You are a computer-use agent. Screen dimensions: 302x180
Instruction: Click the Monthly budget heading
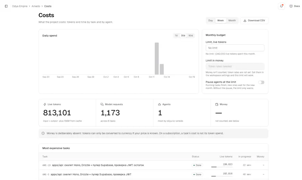(x=216, y=35)
